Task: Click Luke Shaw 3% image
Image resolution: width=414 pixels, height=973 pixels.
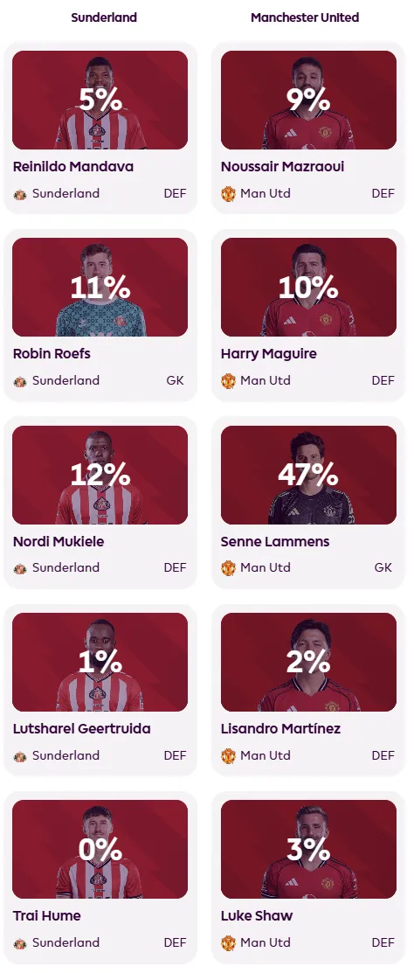Action: 308,850
